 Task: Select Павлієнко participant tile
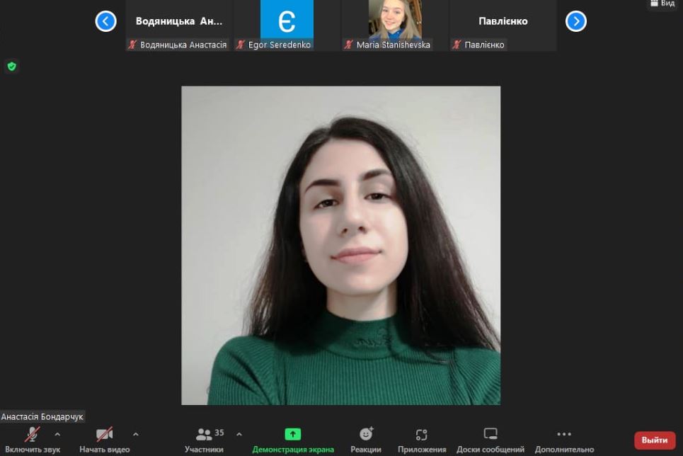click(x=503, y=25)
